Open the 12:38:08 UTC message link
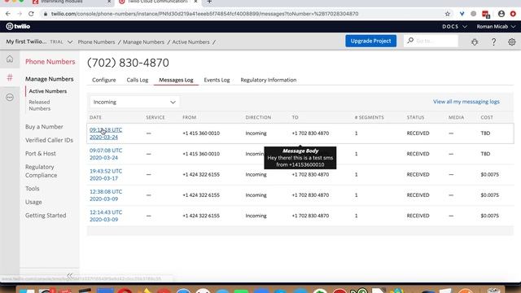 click(x=106, y=195)
